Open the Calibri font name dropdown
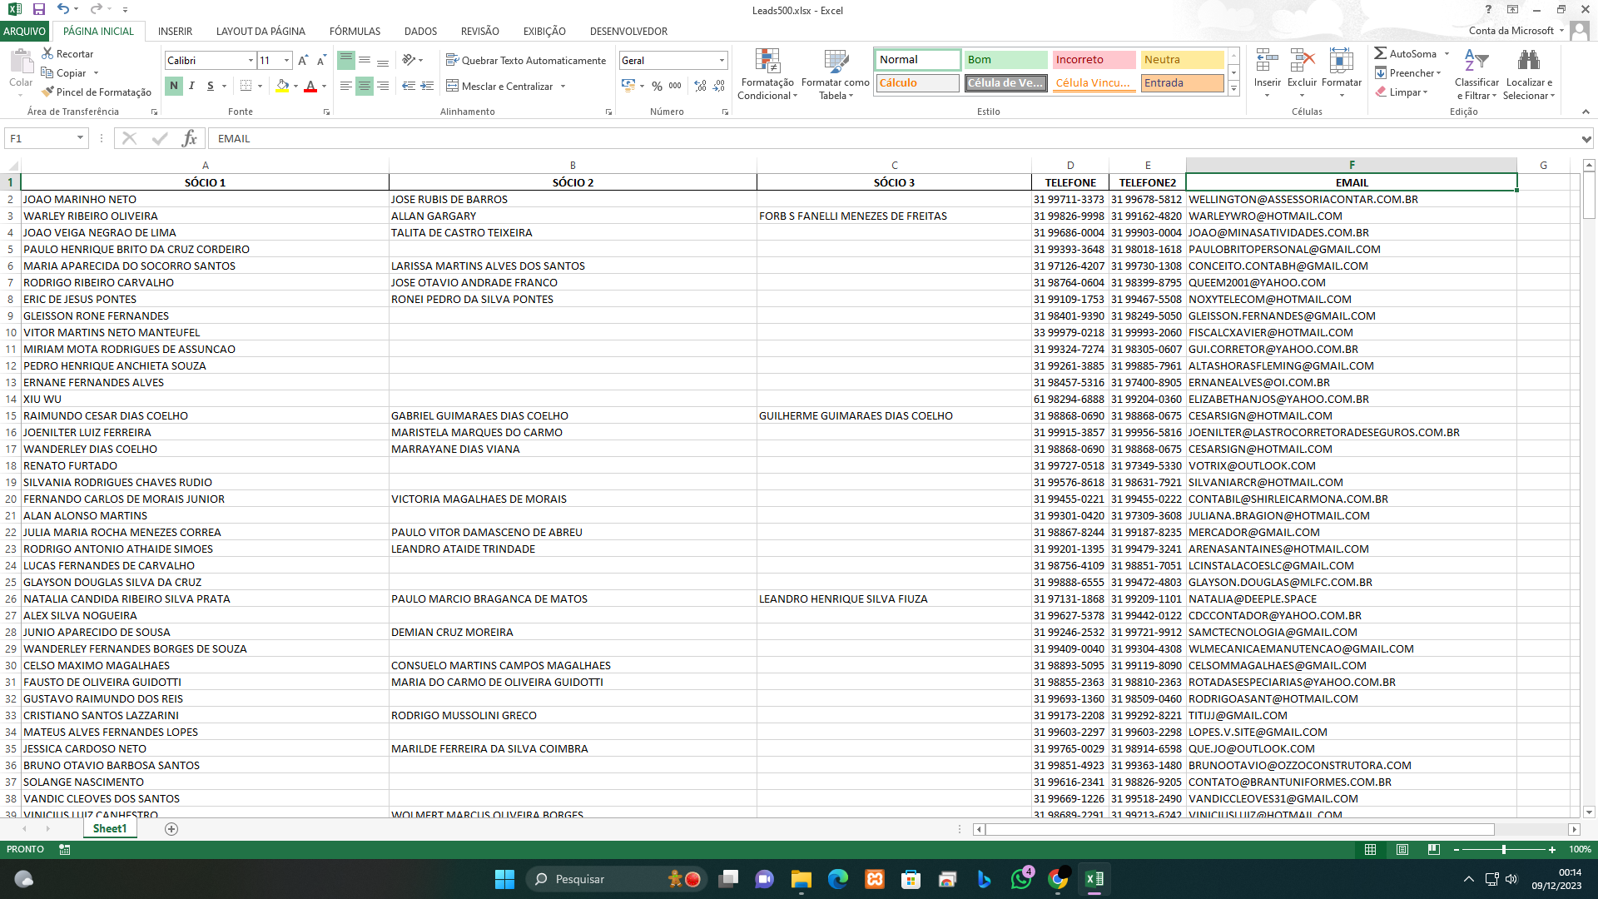 (x=251, y=60)
